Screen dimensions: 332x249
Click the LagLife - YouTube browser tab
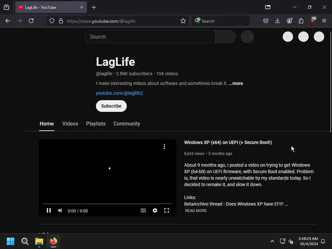coord(51,7)
